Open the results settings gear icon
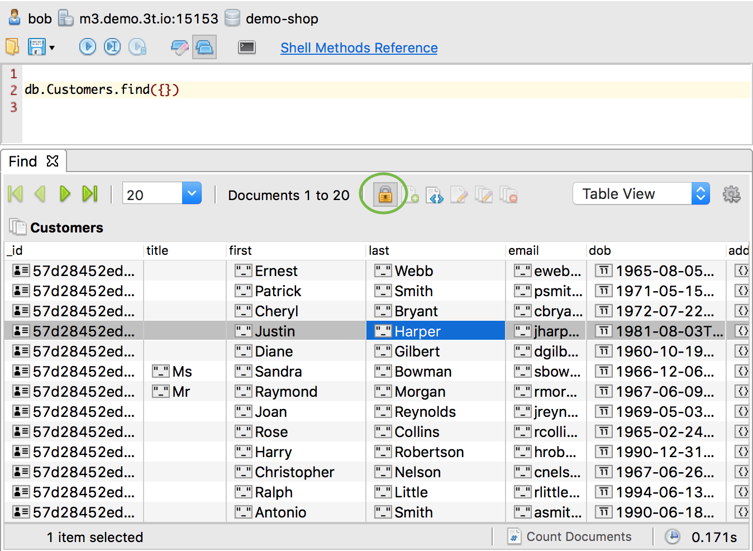This screenshot has height=551, width=753. (731, 194)
